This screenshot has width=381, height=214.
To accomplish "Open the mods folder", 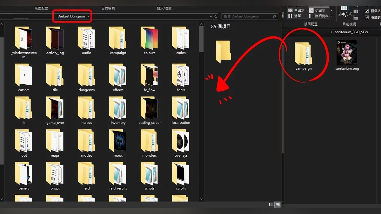I will pyautogui.click(x=118, y=143).
